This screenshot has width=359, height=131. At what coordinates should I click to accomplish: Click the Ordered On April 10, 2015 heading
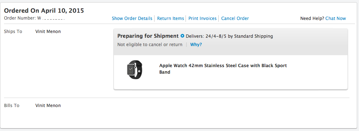point(44,11)
